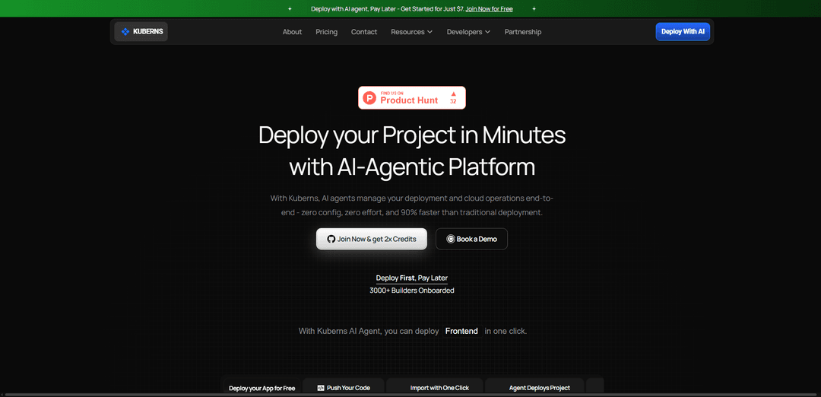The image size is (821, 397).
Task: Open the Contact nav link
Action: pyautogui.click(x=364, y=32)
